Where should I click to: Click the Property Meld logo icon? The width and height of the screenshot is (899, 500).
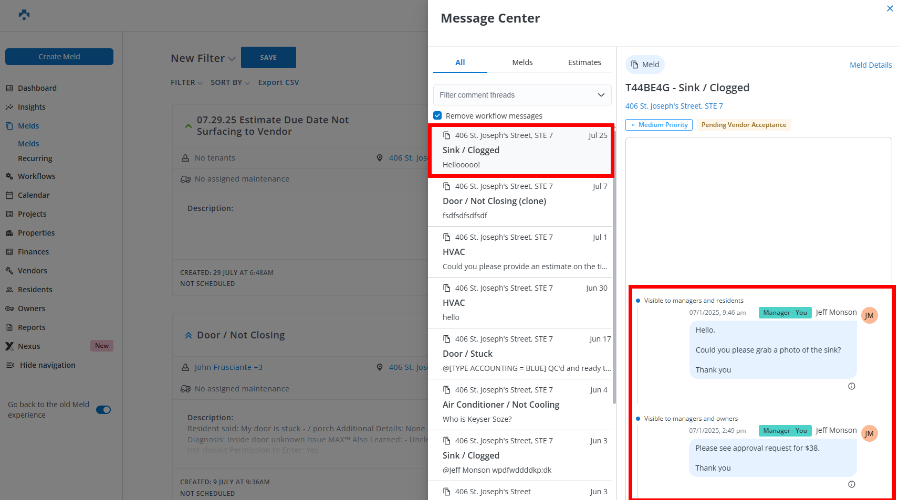click(x=24, y=15)
